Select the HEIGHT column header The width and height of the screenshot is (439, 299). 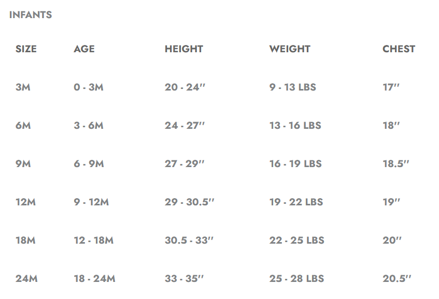[x=184, y=49]
